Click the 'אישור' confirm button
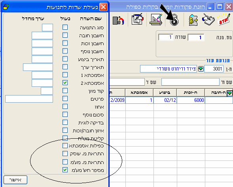 click(15, 180)
